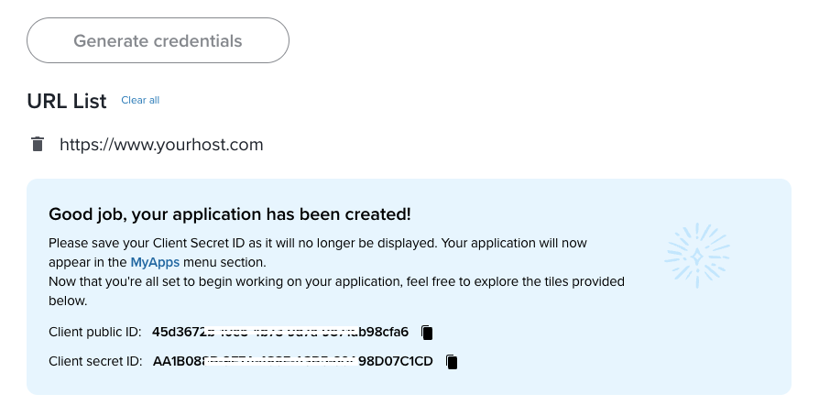The width and height of the screenshot is (830, 416).
Task: Delete the https://www.yourhost.com URL entry
Action: pyautogui.click(x=38, y=144)
